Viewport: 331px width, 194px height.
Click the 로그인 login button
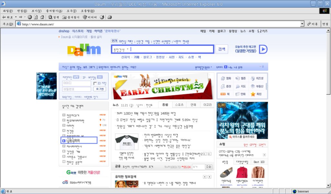(100, 89)
